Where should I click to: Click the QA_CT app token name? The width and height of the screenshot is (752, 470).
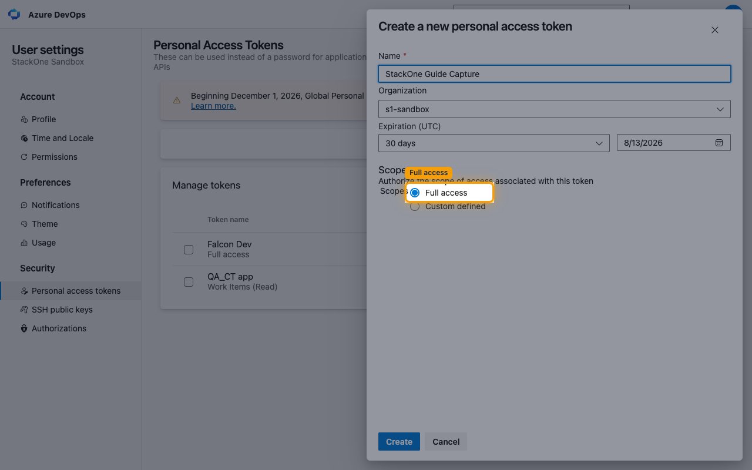pos(230,277)
